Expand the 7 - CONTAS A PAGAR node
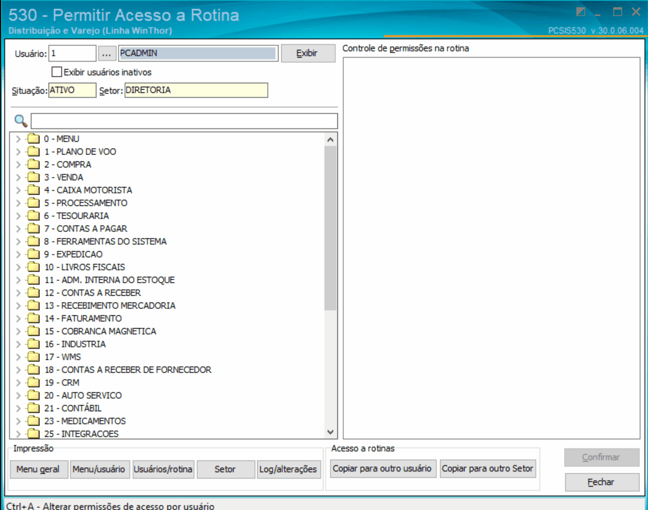 click(x=19, y=229)
